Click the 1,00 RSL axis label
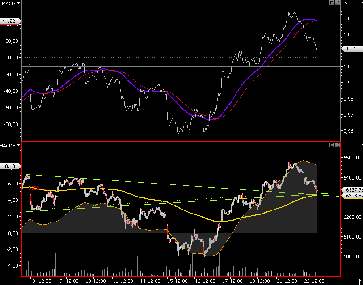The height and width of the screenshot is (285, 363). click(x=348, y=67)
